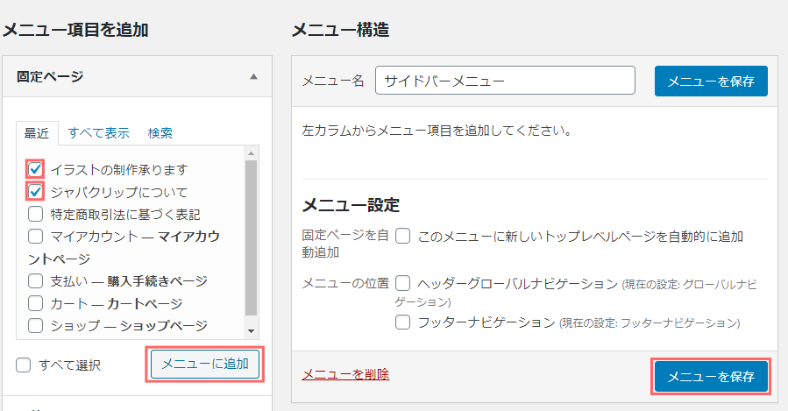Viewport: 788px width, 411px height.
Task: Click bottom メニューを保存 button in footer
Action: (711, 376)
